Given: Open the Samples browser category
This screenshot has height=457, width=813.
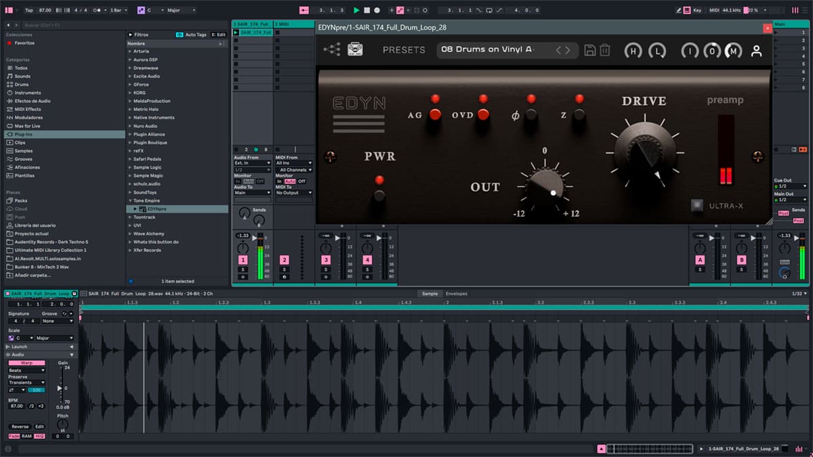Looking at the screenshot, I should [x=24, y=151].
